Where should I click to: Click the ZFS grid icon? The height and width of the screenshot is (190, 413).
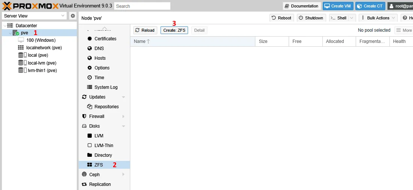(x=89, y=165)
